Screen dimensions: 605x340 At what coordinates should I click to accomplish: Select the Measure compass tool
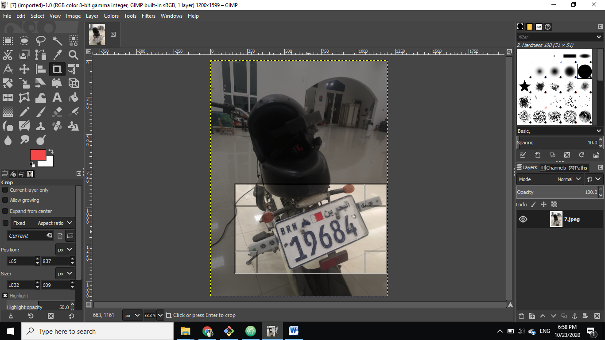point(8,69)
